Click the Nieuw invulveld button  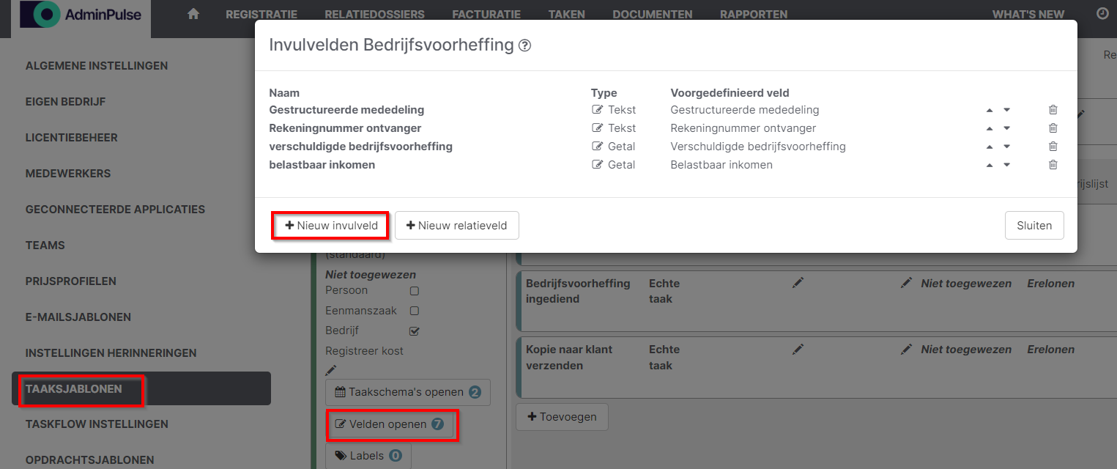[331, 226]
